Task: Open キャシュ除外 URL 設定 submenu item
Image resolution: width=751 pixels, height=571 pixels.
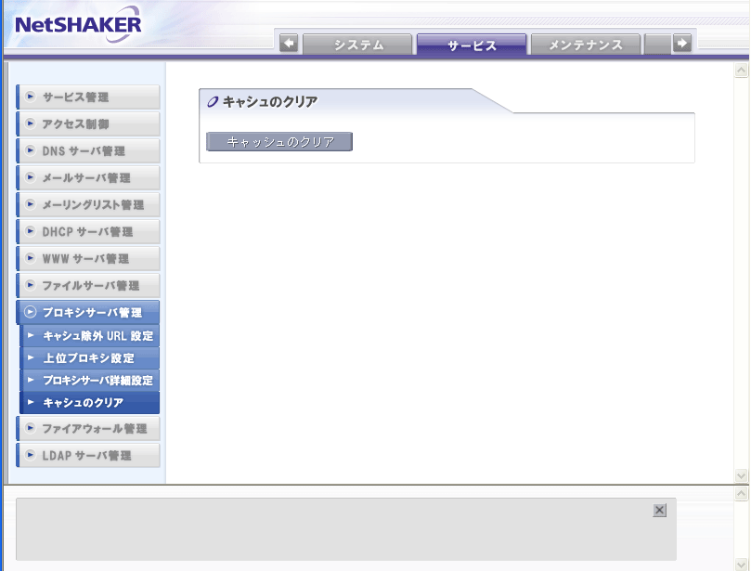Action: point(89,336)
